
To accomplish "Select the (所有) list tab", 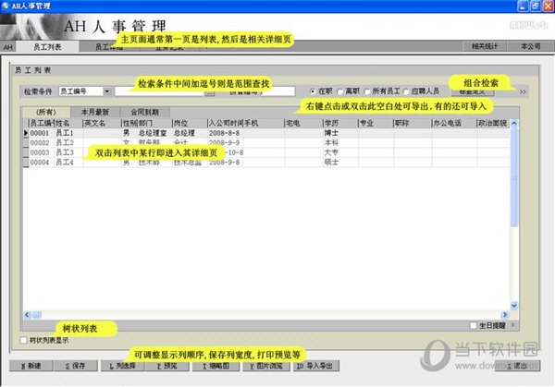I will pos(46,112).
